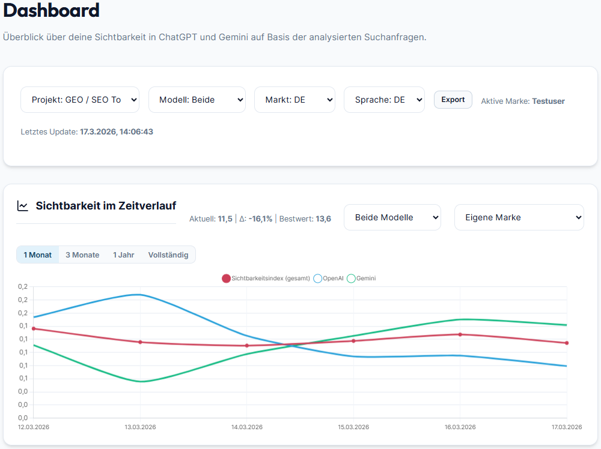Select the 1 Jahr time range
This screenshot has width=601, height=449.
pyautogui.click(x=123, y=255)
